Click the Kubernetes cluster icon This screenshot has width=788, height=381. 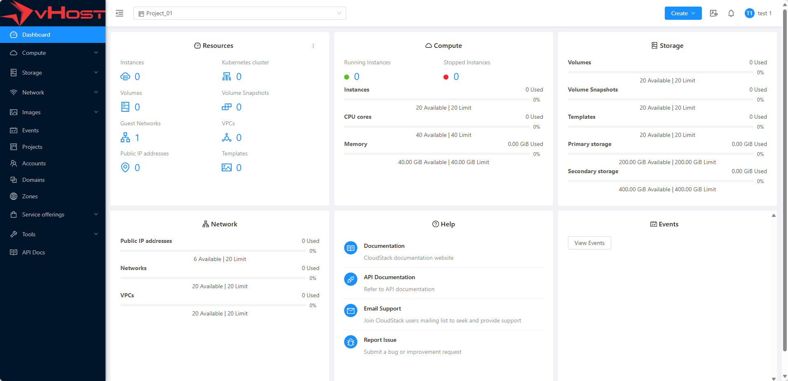[226, 77]
